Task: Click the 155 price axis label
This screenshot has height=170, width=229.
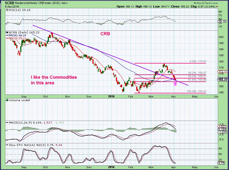Action: [221, 93]
